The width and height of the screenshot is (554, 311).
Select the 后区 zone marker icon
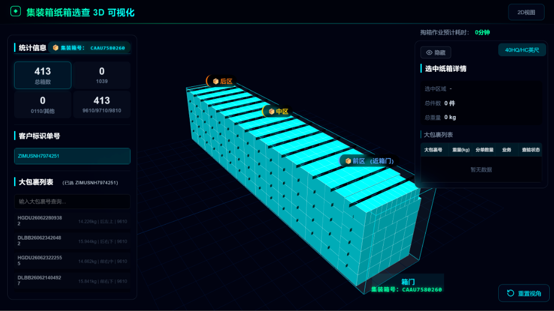[x=216, y=82]
